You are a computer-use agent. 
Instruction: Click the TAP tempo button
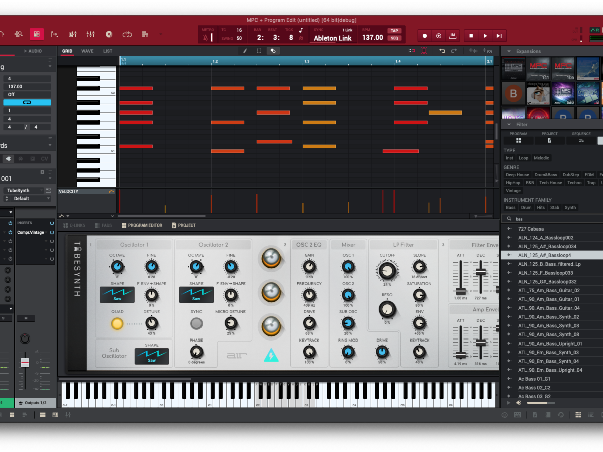[x=394, y=31]
